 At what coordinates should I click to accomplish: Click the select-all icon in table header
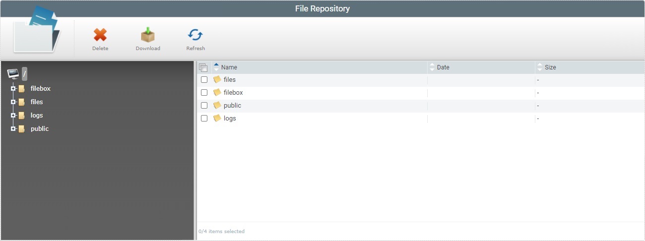point(203,67)
